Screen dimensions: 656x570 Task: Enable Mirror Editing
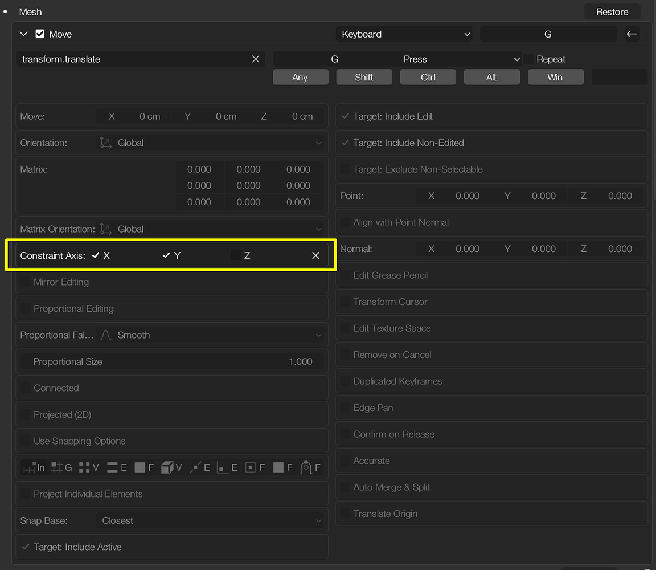(26, 282)
